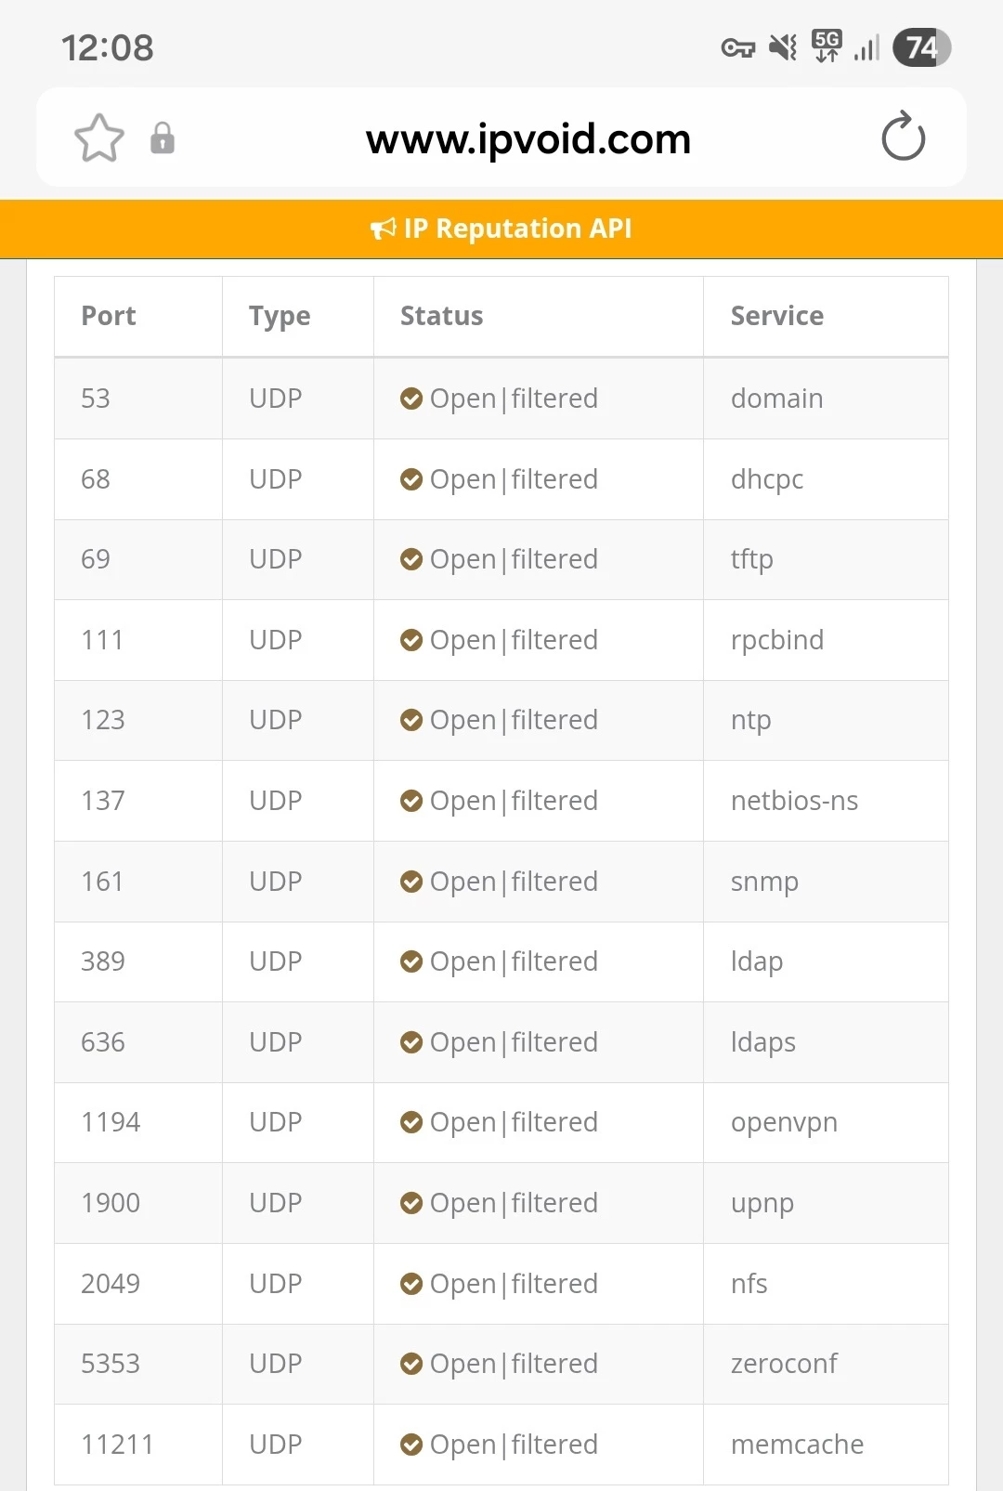This screenshot has width=1003, height=1491.
Task: Tap the bookmark star icon
Action: pyautogui.click(x=99, y=138)
